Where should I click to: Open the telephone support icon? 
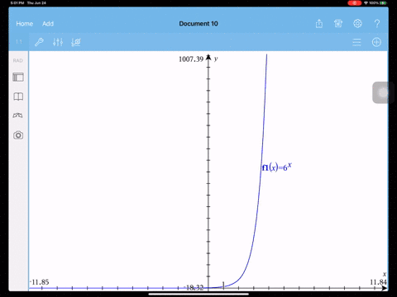tap(338, 24)
